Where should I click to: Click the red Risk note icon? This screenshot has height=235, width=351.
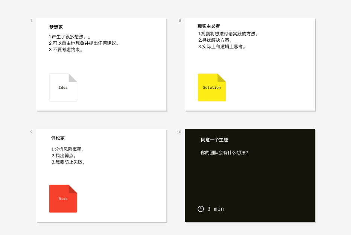[63, 199]
